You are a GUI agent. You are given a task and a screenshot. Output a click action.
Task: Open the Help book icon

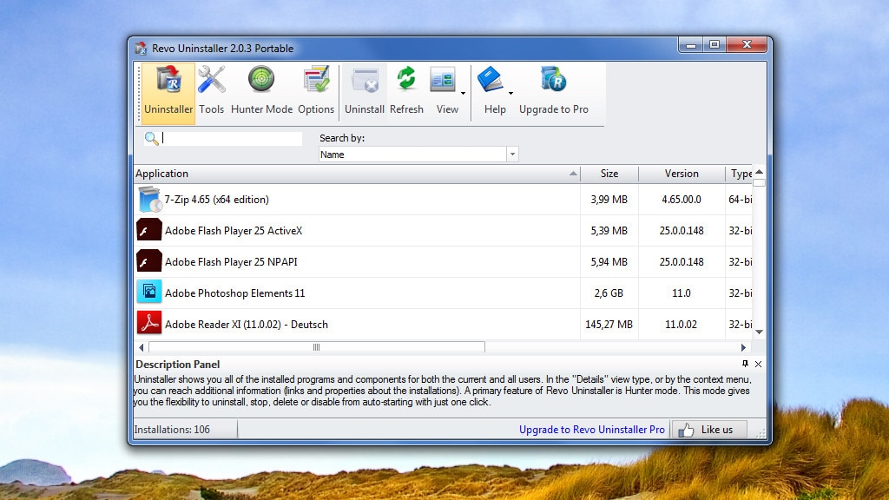click(x=491, y=80)
